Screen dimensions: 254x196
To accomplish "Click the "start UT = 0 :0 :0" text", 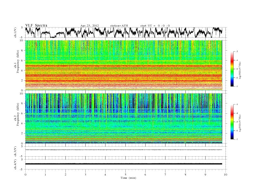I will 155,26.
